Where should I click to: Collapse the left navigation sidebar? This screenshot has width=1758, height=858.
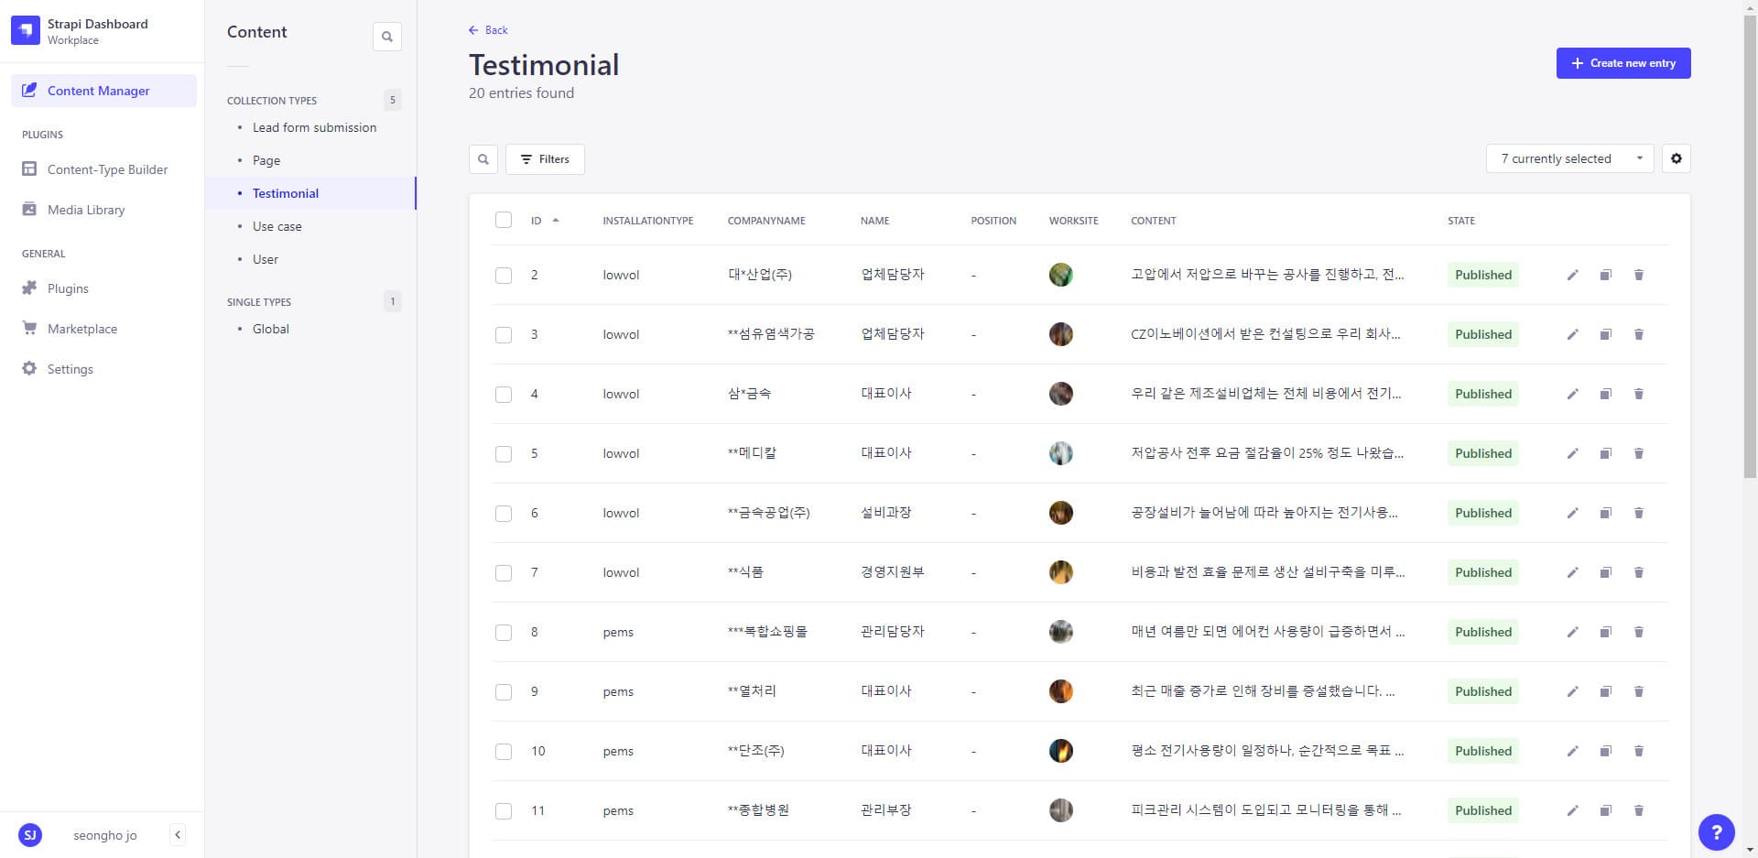tap(178, 834)
